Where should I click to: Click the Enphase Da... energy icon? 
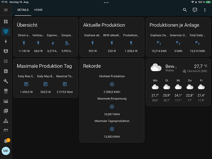point(159,43)
